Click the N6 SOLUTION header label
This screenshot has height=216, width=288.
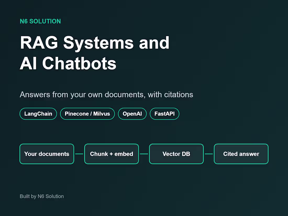tap(40, 21)
